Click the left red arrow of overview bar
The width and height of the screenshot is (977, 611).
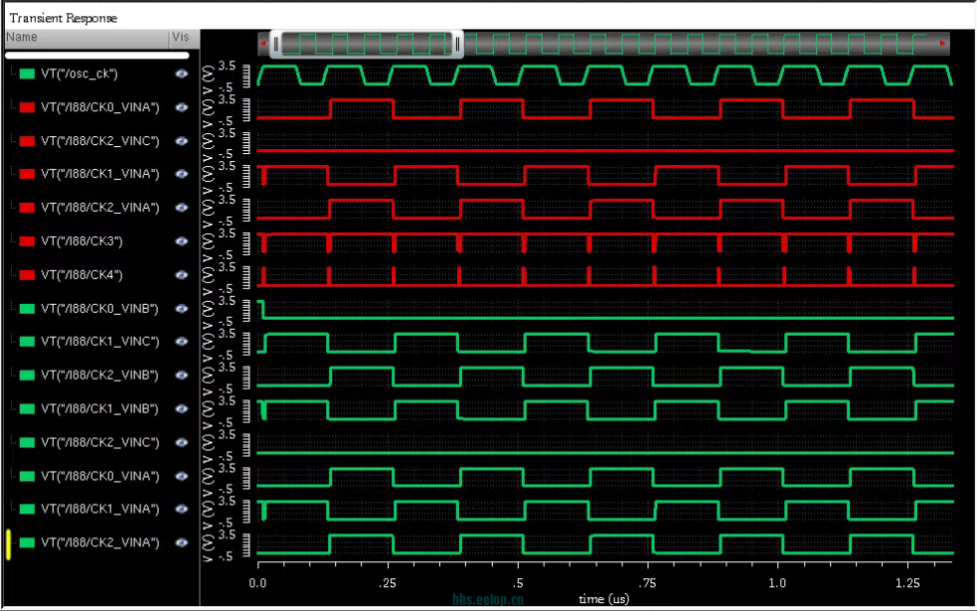point(263,44)
